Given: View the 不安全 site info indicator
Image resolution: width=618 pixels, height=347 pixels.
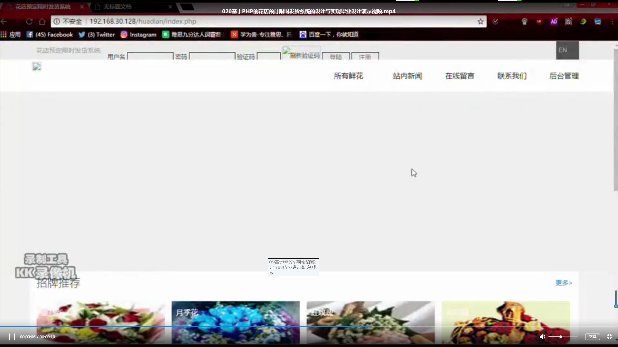Looking at the screenshot, I should (68, 22).
